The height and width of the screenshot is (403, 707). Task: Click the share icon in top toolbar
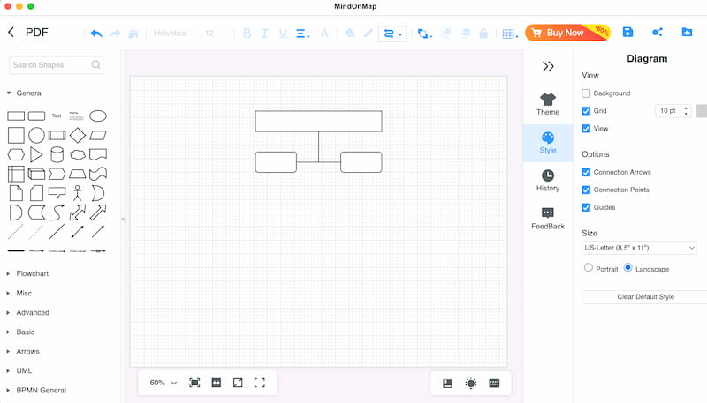click(658, 32)
